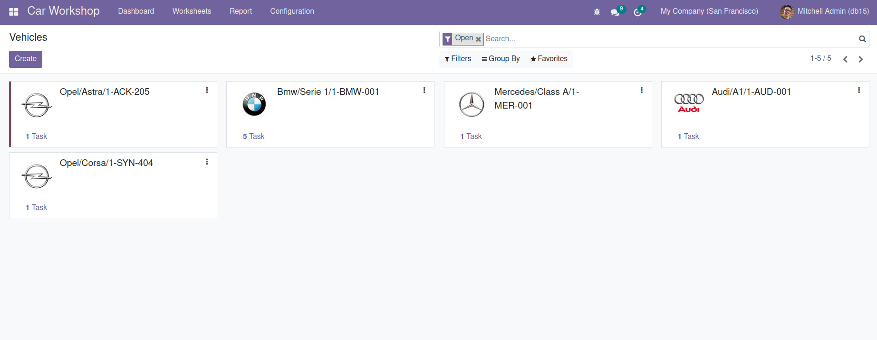Open 1 Task link on Mercedes card
This screenshot has width=877, height=340.
471,137
